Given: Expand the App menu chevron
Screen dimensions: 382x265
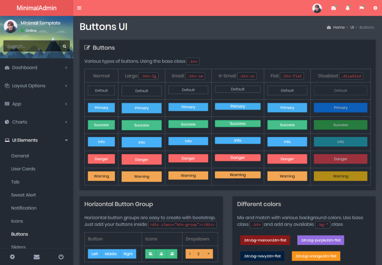Looking at the screenshot, I should pos(66,104).
